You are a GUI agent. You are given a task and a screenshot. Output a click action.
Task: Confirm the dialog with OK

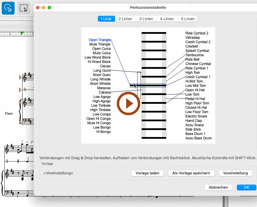click(x=246, y=187)
